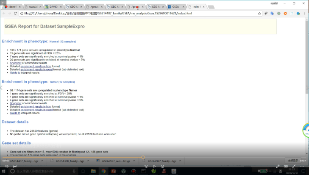
Task: Open the Chrome three-dot menu
Action: 305,14
